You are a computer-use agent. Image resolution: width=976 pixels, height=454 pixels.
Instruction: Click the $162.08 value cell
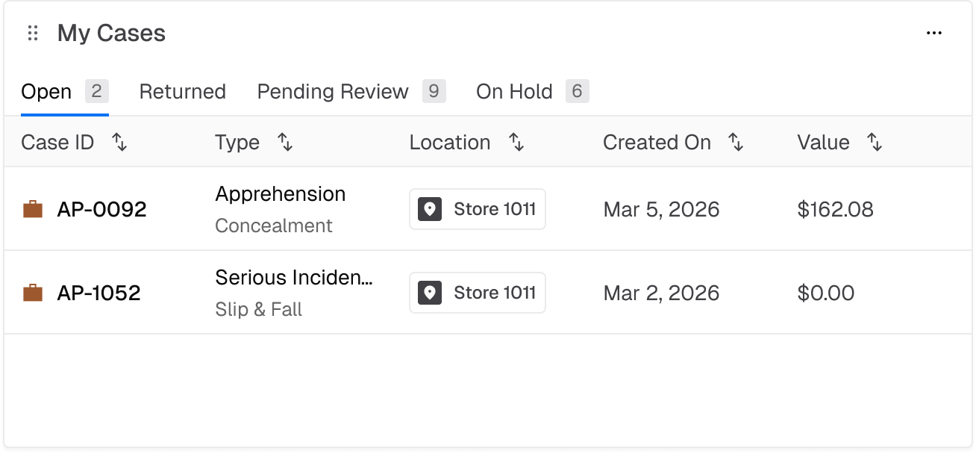(836, 209)
